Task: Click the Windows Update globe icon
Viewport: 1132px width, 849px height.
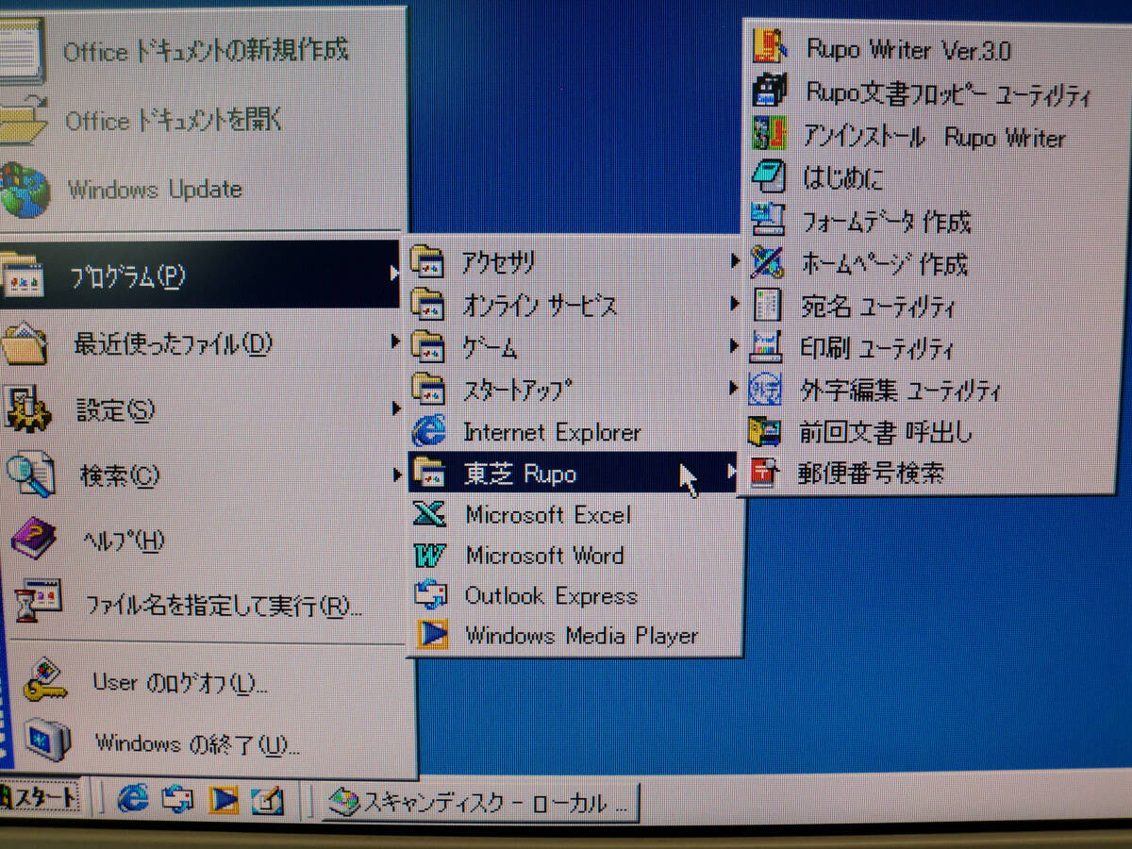Action: [23, 190]
